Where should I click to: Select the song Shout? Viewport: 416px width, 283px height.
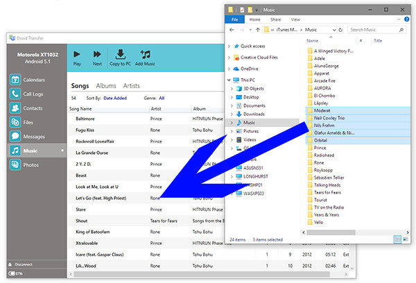(81, 221)
